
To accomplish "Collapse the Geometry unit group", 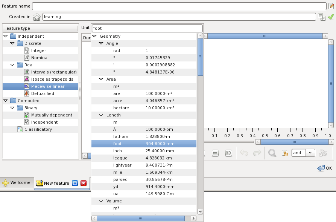I will (x=94, y=36).
